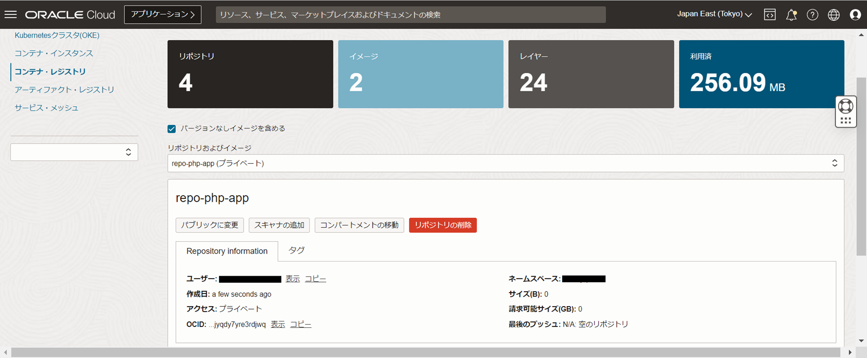Open Cloud Shell developer tools icon

[x=770, y=14]
